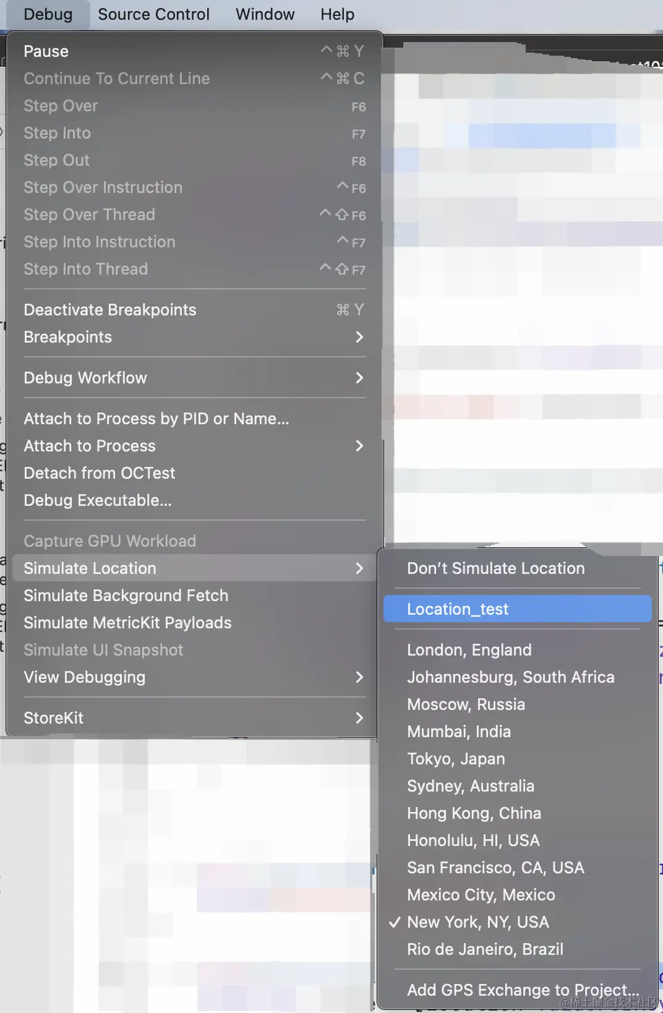Select Step Over Instruction
Viewport: 663px width, 1013px height.
(x=194, y=187)
